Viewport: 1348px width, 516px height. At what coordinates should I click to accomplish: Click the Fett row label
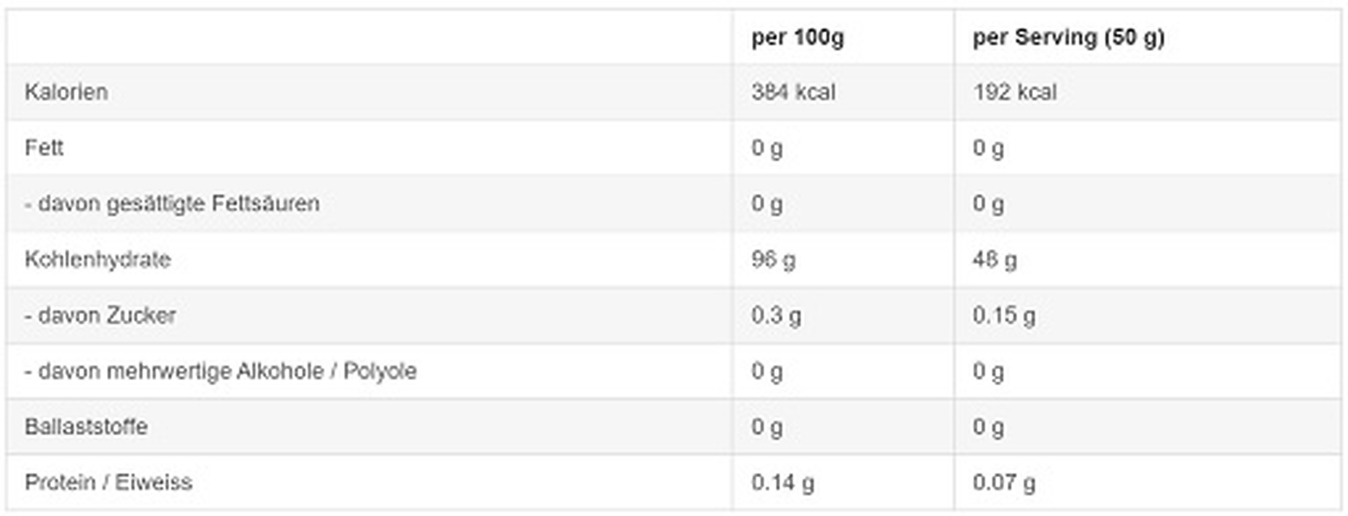(44, 148)
